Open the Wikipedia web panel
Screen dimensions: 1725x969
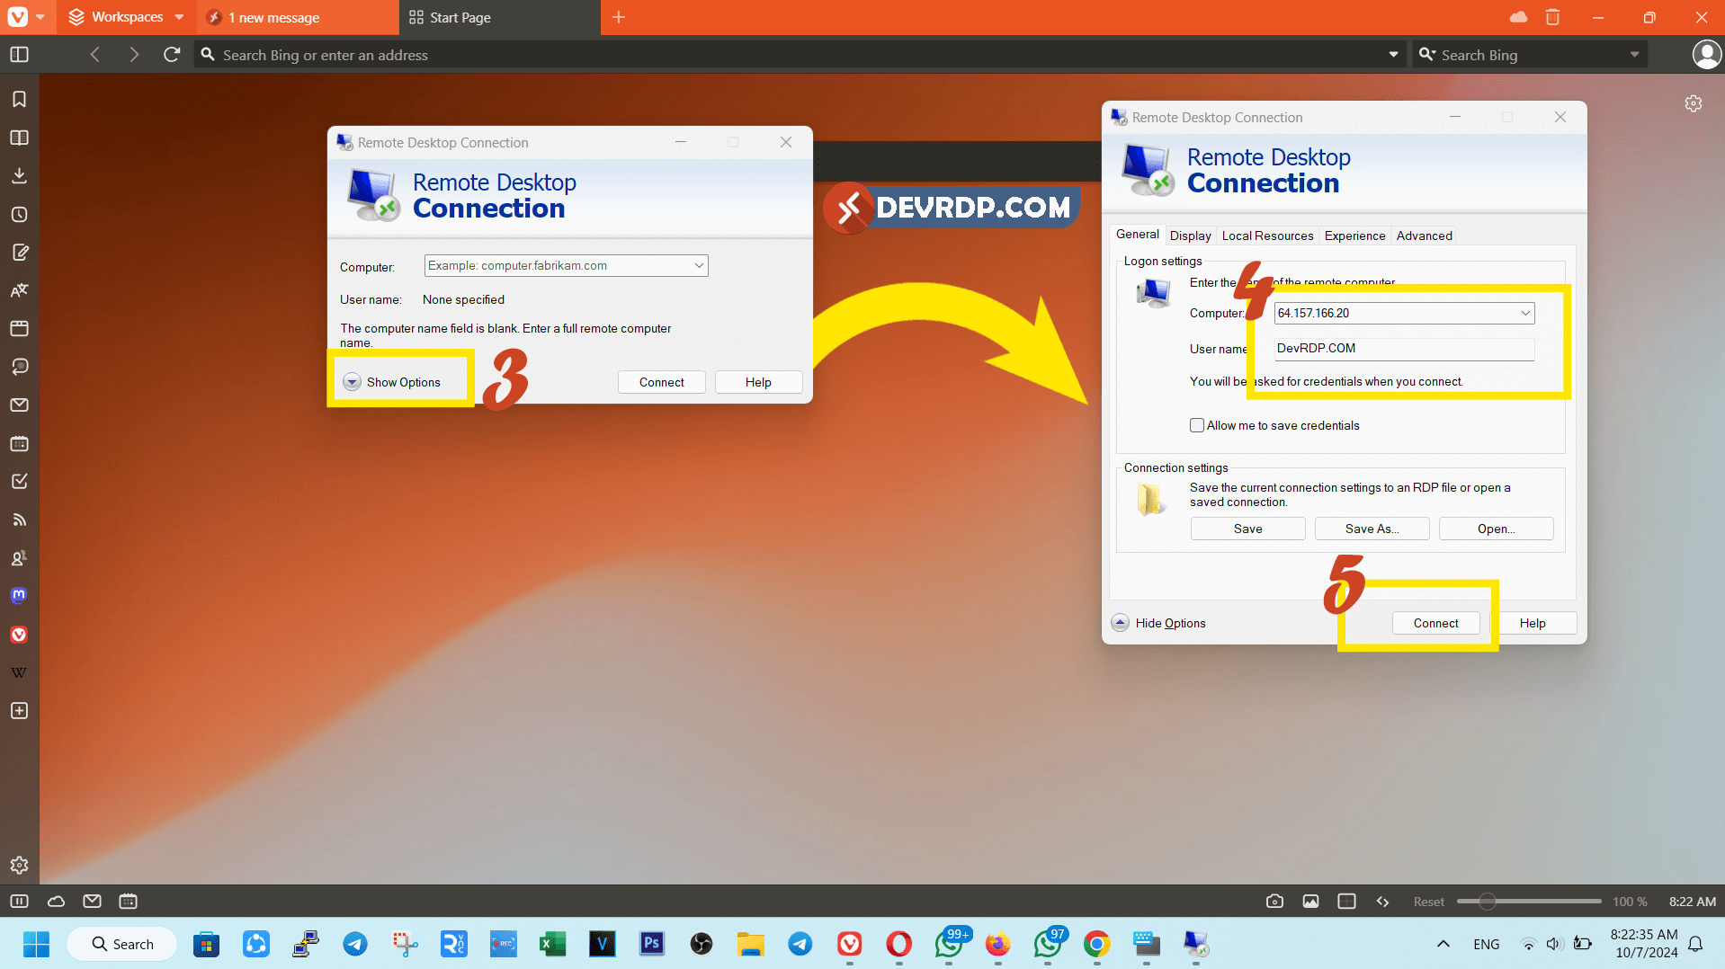19,671
